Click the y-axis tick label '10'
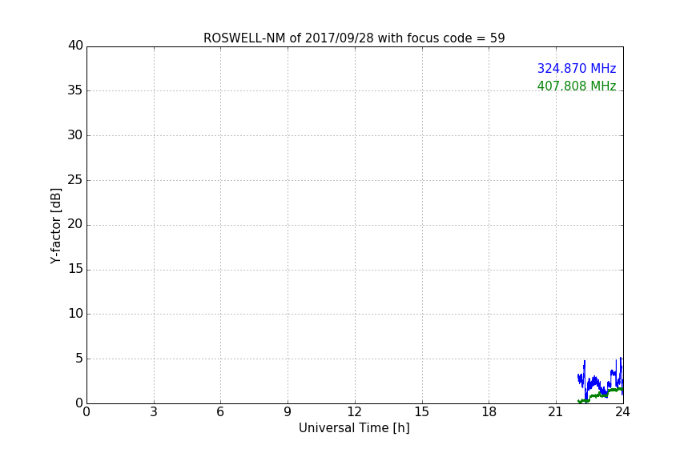 [x=75, y=314]
